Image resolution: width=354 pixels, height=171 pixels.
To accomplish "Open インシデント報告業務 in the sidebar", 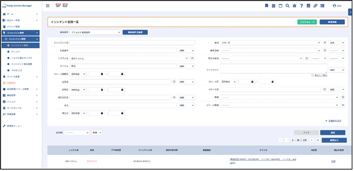I will coord(22,64).
